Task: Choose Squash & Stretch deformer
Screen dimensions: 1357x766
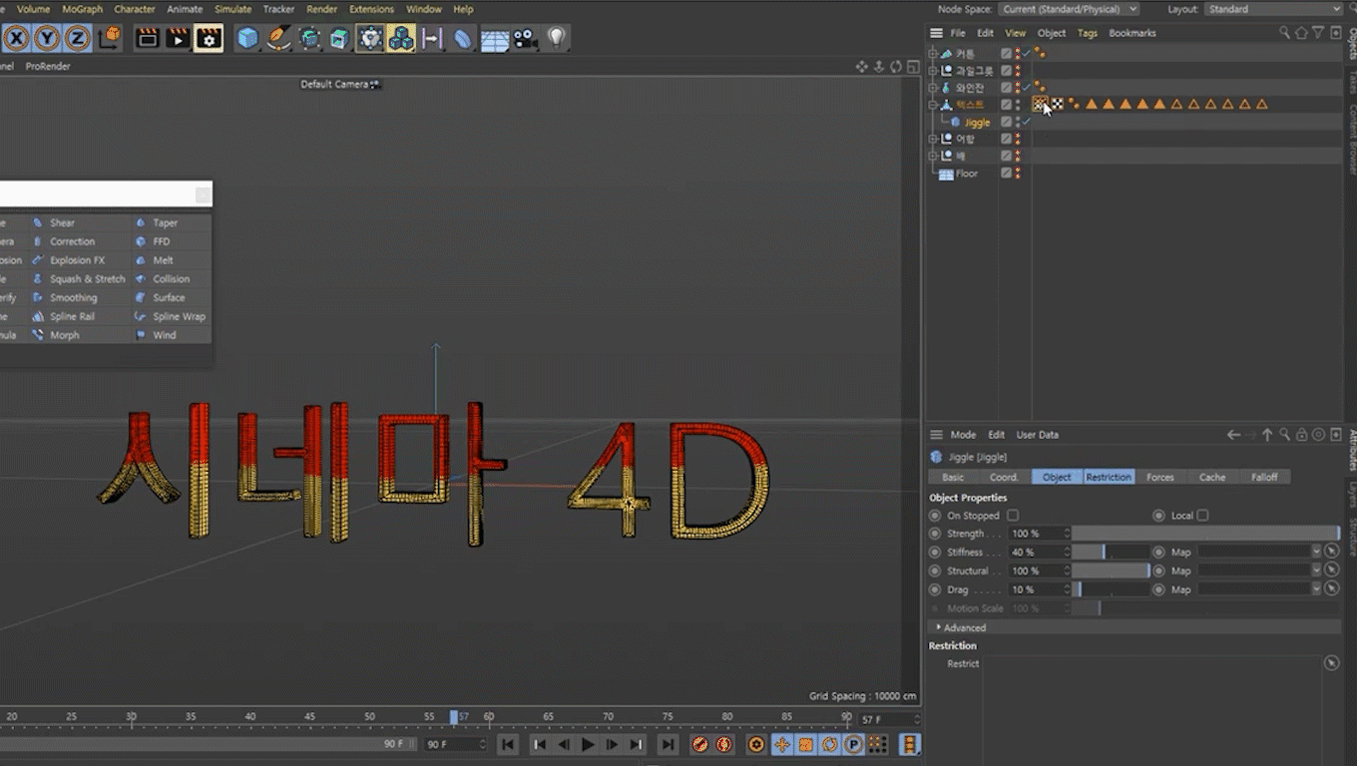Action: point(80,279)
